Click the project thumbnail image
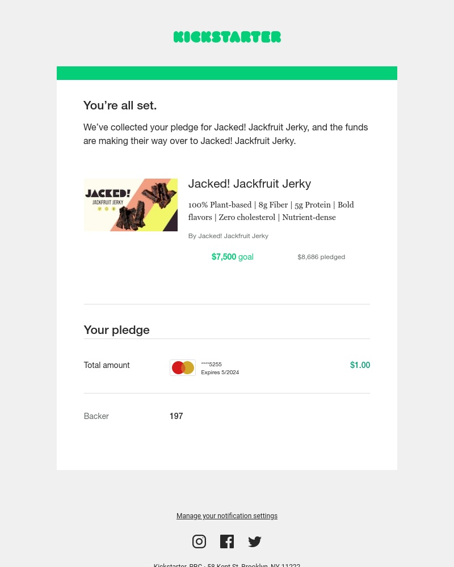The image size is (454, 567). pyautogui.click(x=131, y=205)
